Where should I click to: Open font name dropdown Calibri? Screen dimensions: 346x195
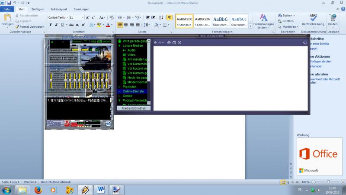tap(67, 17)
